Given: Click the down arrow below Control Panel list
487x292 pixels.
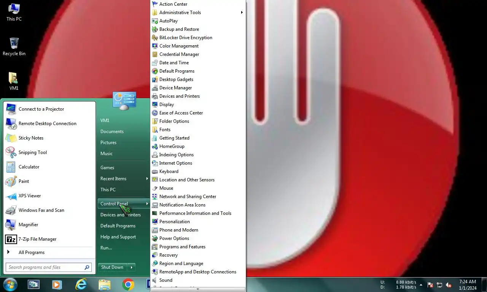Looking at the screenshot, I should click(198, 289).
